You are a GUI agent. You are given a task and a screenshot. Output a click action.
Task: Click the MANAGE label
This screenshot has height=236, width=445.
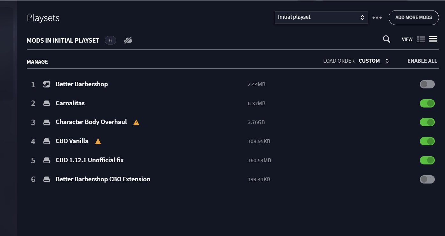(37, 62)
